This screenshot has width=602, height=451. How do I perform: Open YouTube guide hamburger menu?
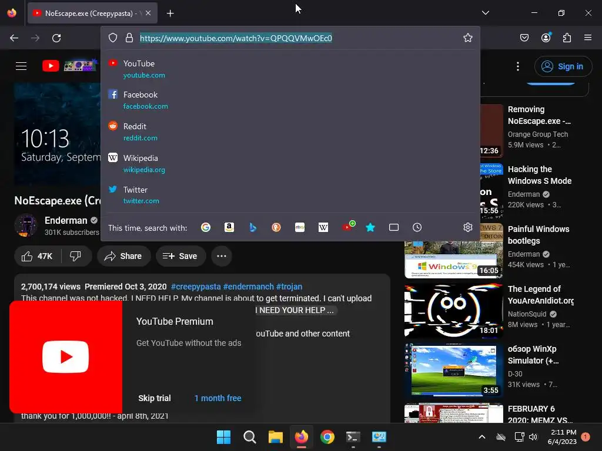(x=21, y=66)
